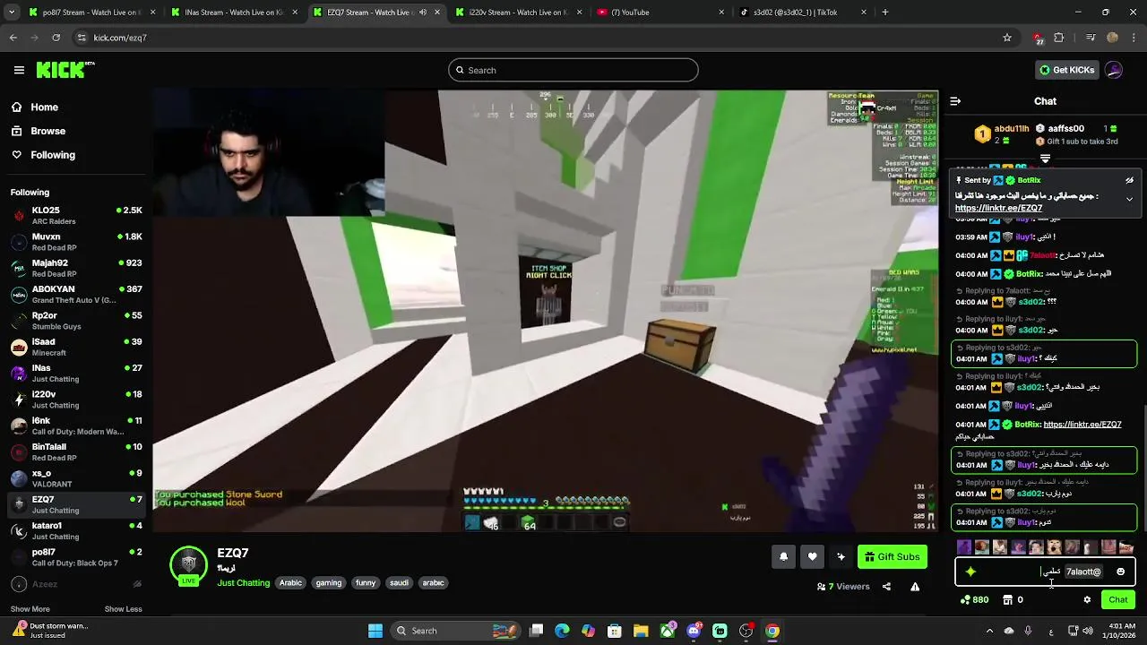Open the BotRix linktr.ee link in chat

(x=1082, y=425)
